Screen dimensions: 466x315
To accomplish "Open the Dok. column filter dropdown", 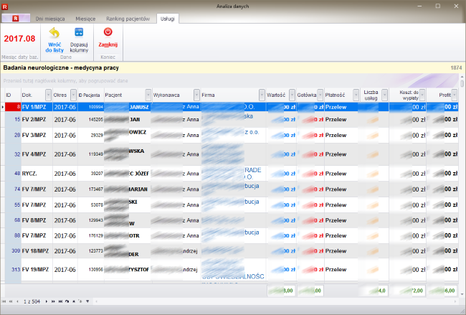I will pos(48,95).
